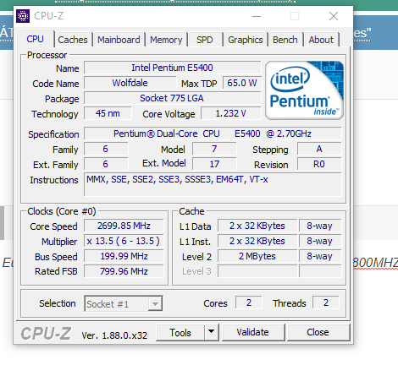398x376 pixels.
Task: Click the Core Speed value field
Action: 124,226
